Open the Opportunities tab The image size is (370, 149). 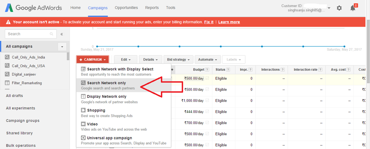126,8
